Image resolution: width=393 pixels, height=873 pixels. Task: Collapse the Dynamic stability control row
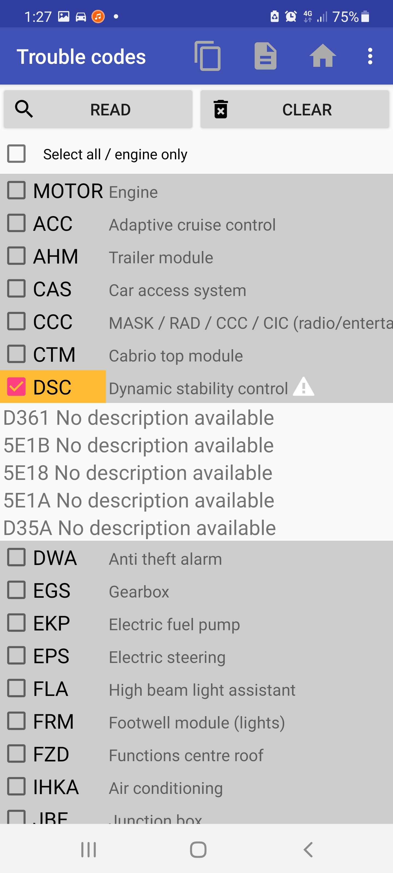[198, 388]
